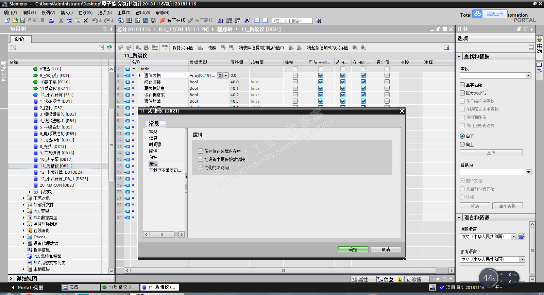Enable 优化的块访问 checkbox
This screenshot has height=295, width=544.
point(200,168)
